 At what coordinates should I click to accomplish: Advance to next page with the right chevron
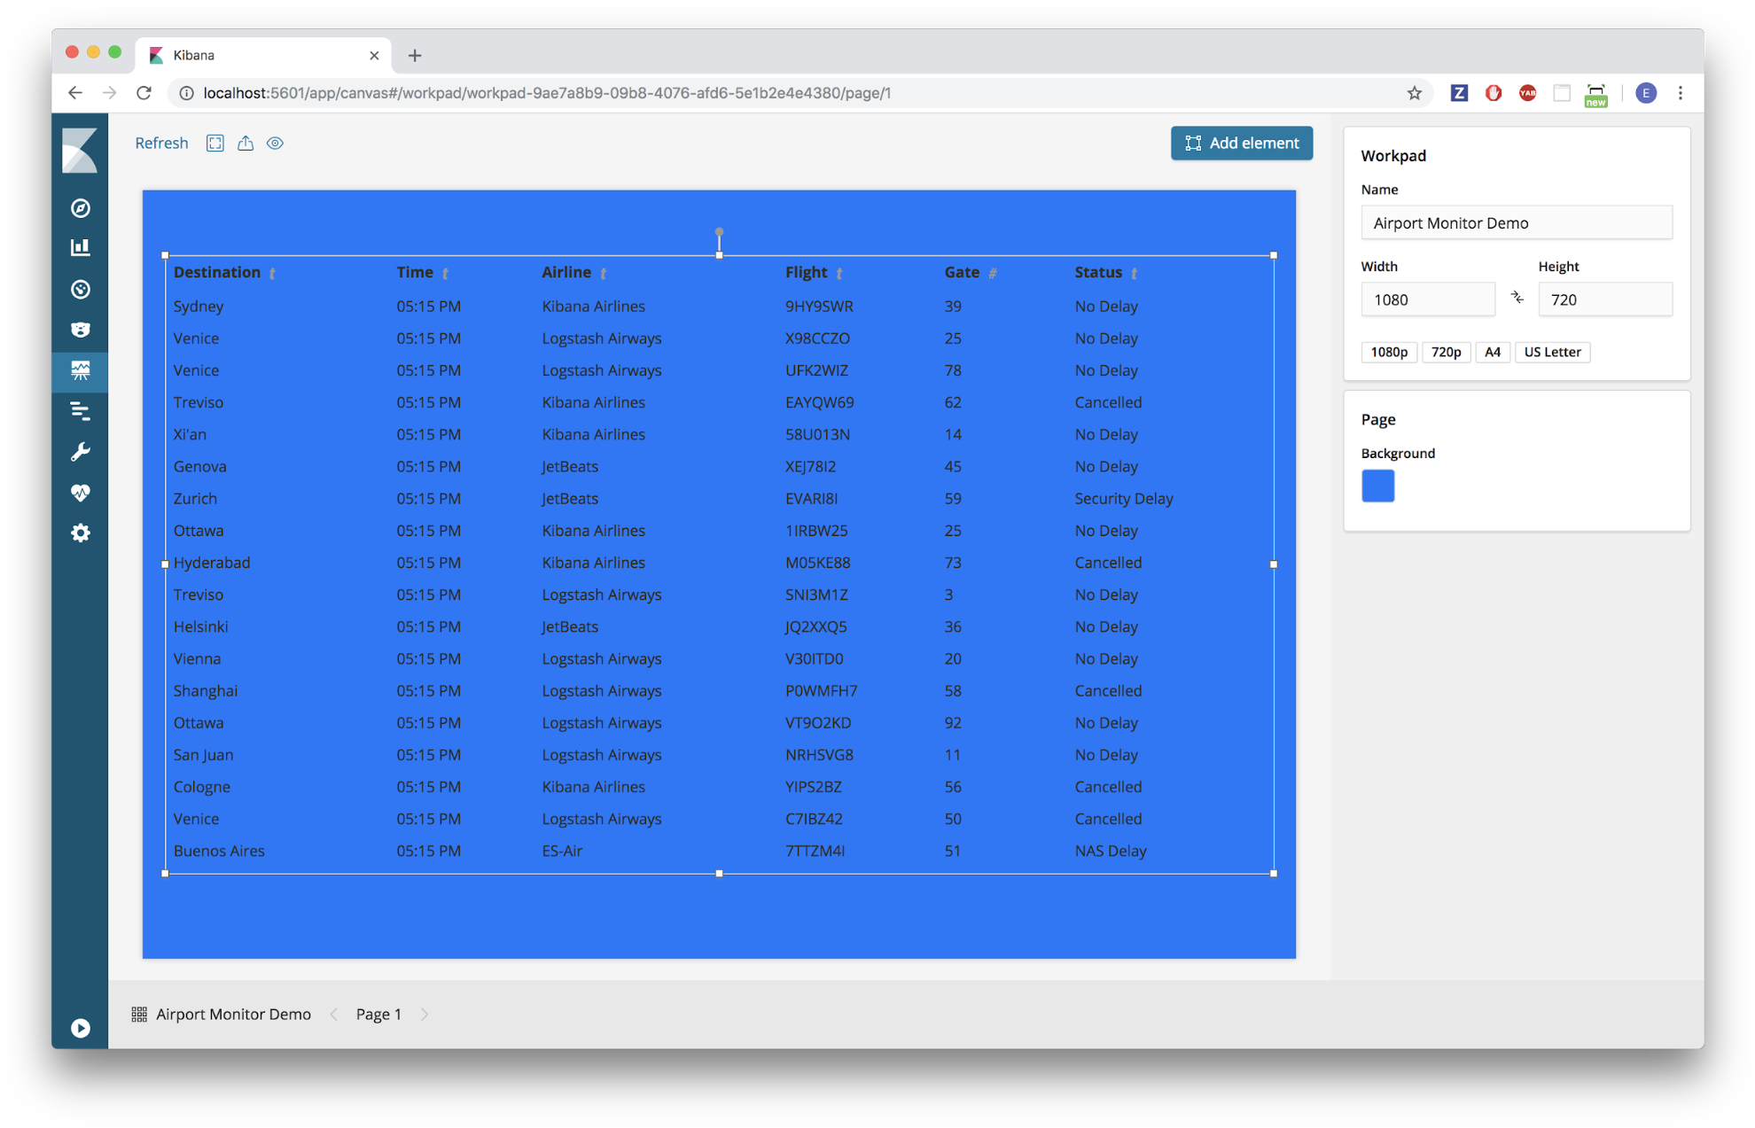425,1014
